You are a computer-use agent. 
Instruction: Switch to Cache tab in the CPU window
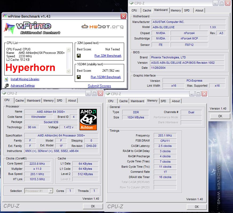pyautogui.click(x=19, y=101)
